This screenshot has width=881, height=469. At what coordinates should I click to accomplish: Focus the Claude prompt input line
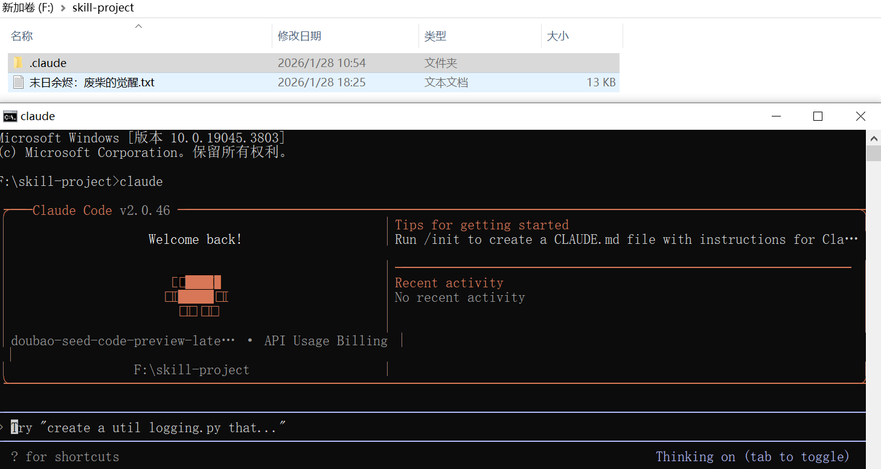tap(432, 427)
